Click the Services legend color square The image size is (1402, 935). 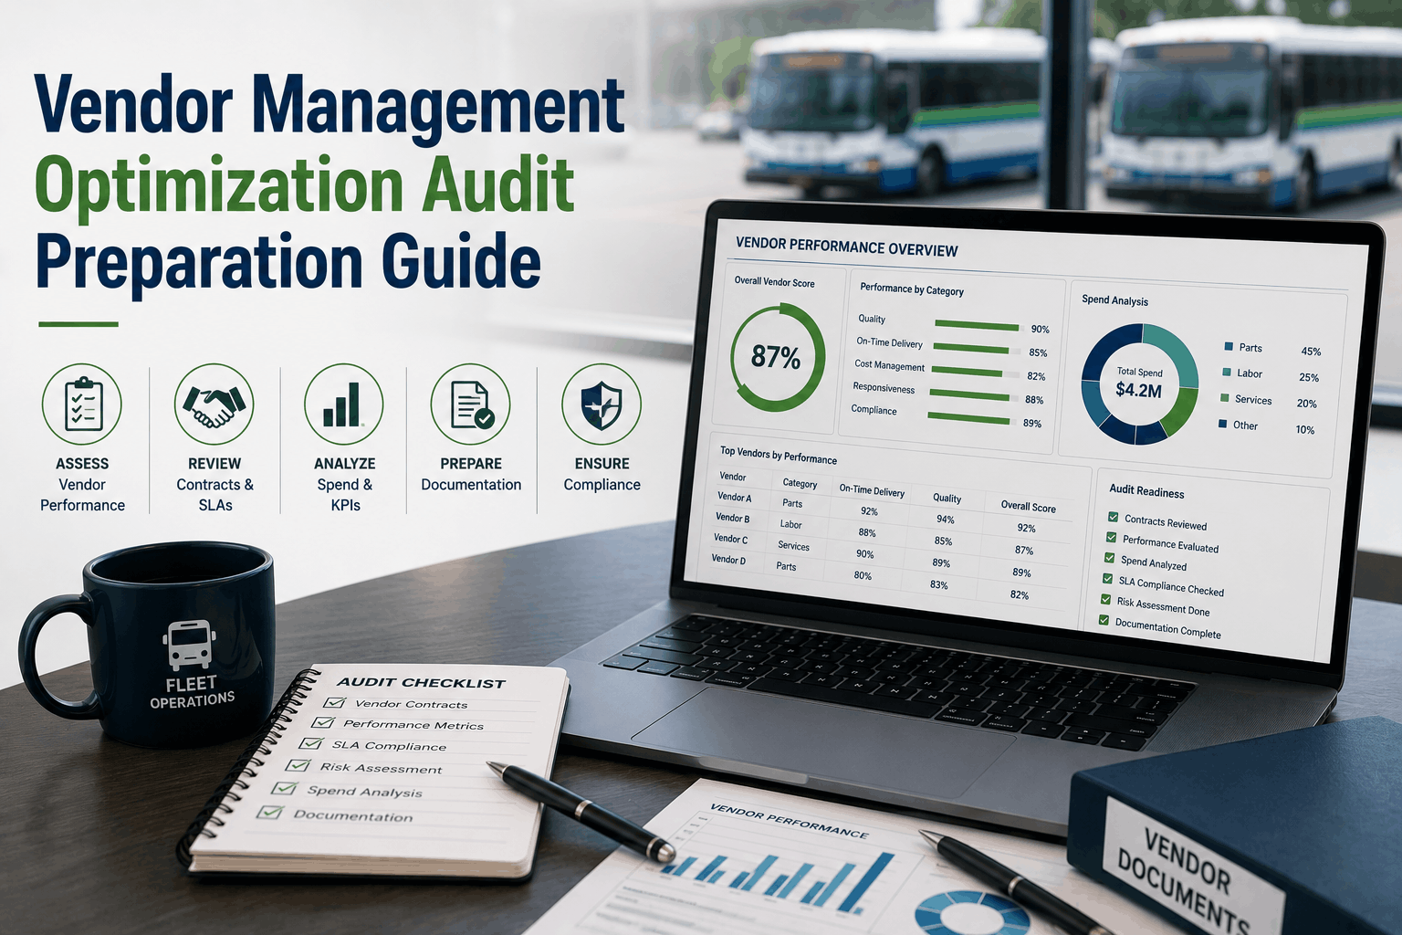pos(1225,398)
